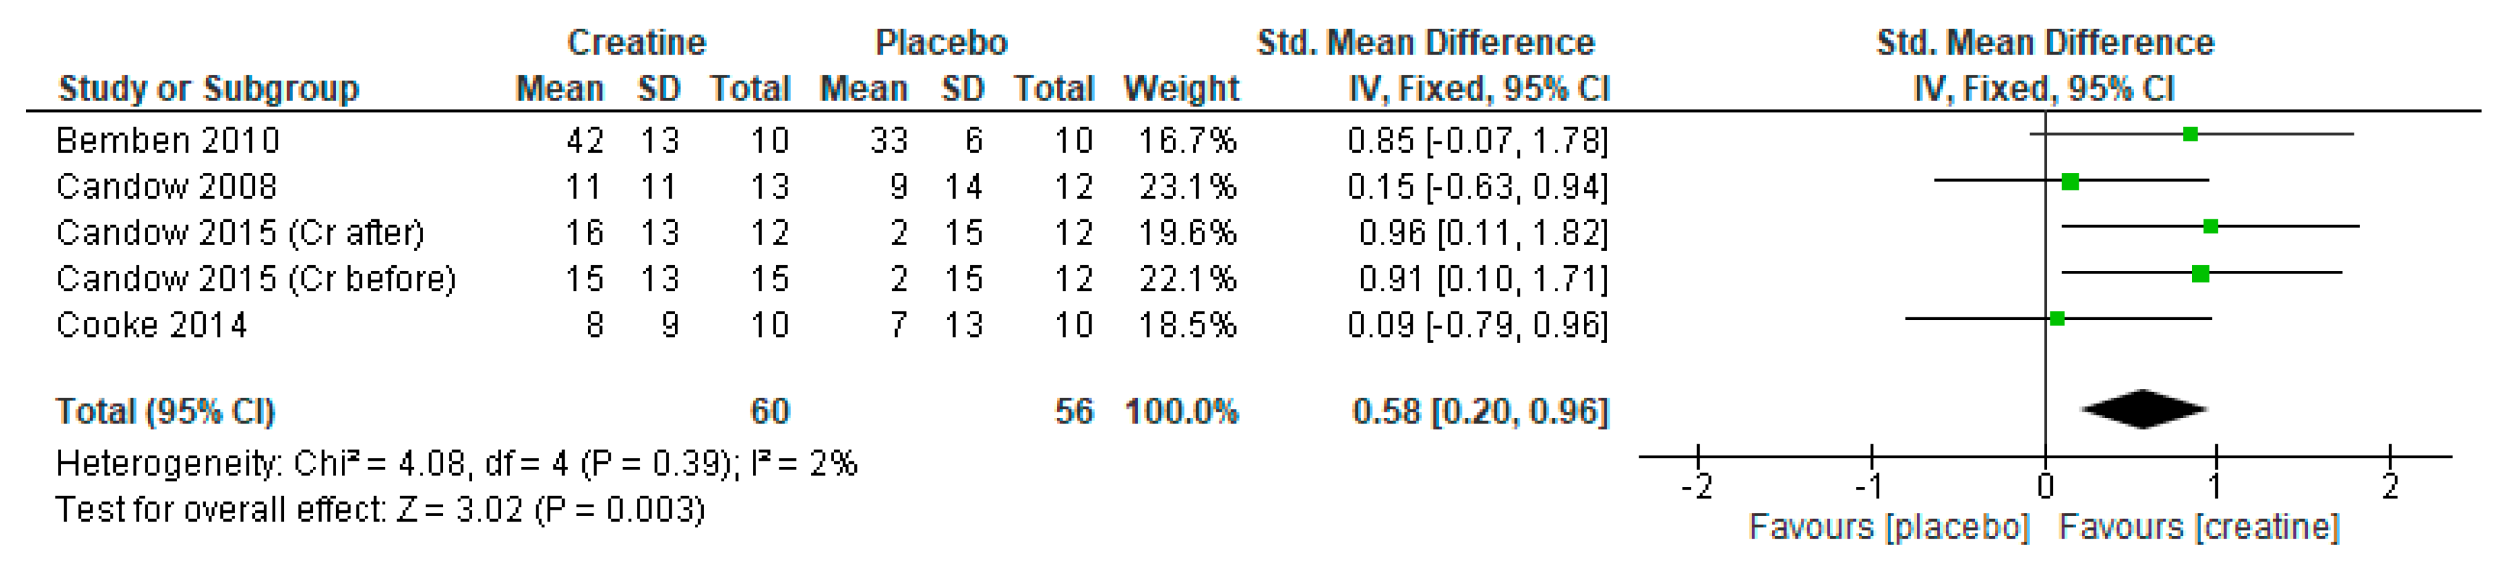
Task: Click the Total (95% CI) row label
Action: tap(164, 412)
